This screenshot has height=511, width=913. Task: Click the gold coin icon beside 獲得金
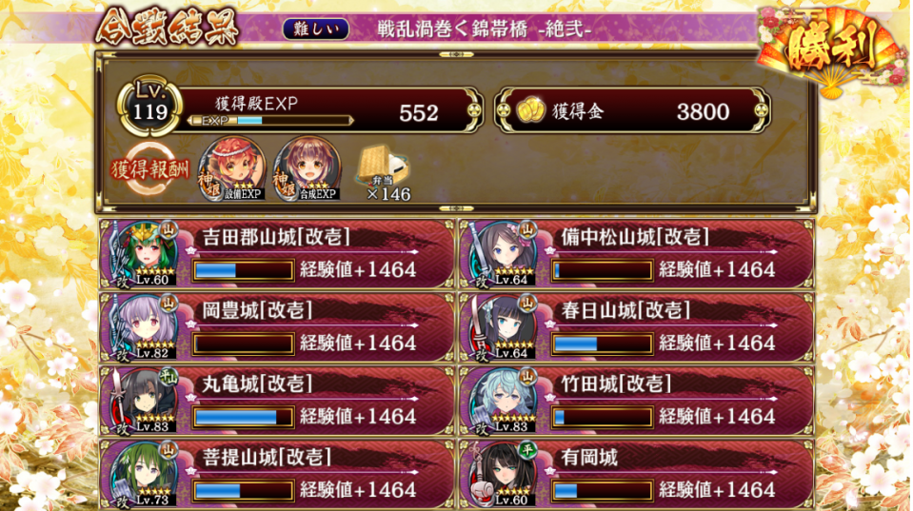tap(530, 110)
